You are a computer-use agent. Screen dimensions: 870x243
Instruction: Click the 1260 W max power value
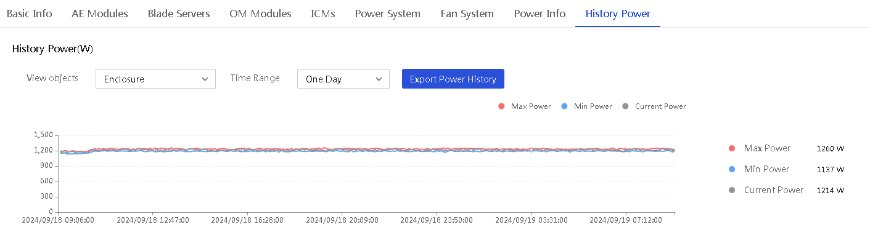pyautogui.click(x=830, y=149)
